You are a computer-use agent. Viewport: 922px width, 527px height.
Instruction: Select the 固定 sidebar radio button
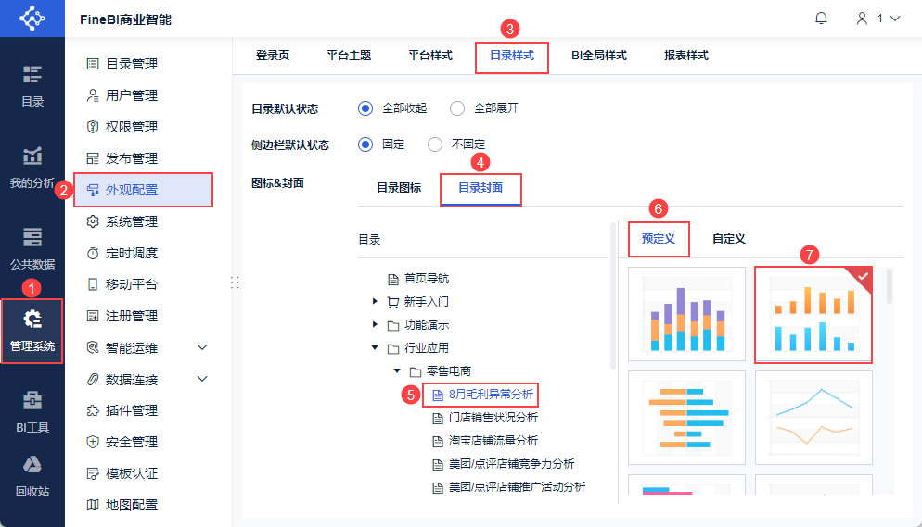pos(365,144)
